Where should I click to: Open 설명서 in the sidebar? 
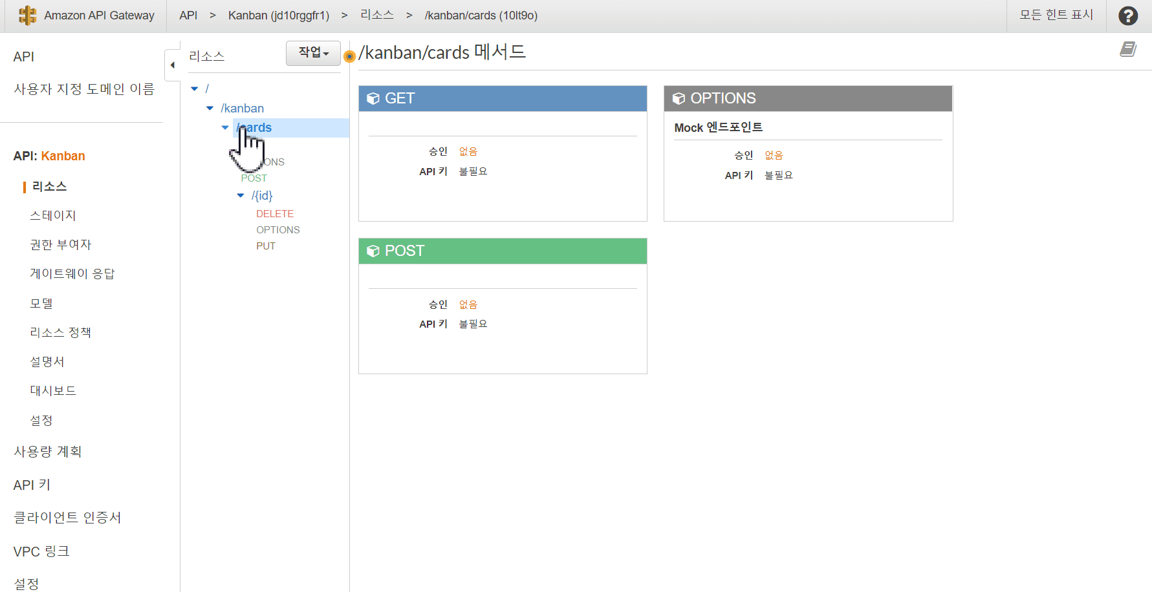47,362
